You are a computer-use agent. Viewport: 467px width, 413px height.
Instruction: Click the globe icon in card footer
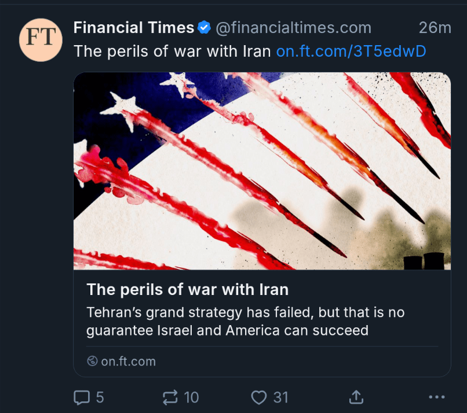point(92,362)
